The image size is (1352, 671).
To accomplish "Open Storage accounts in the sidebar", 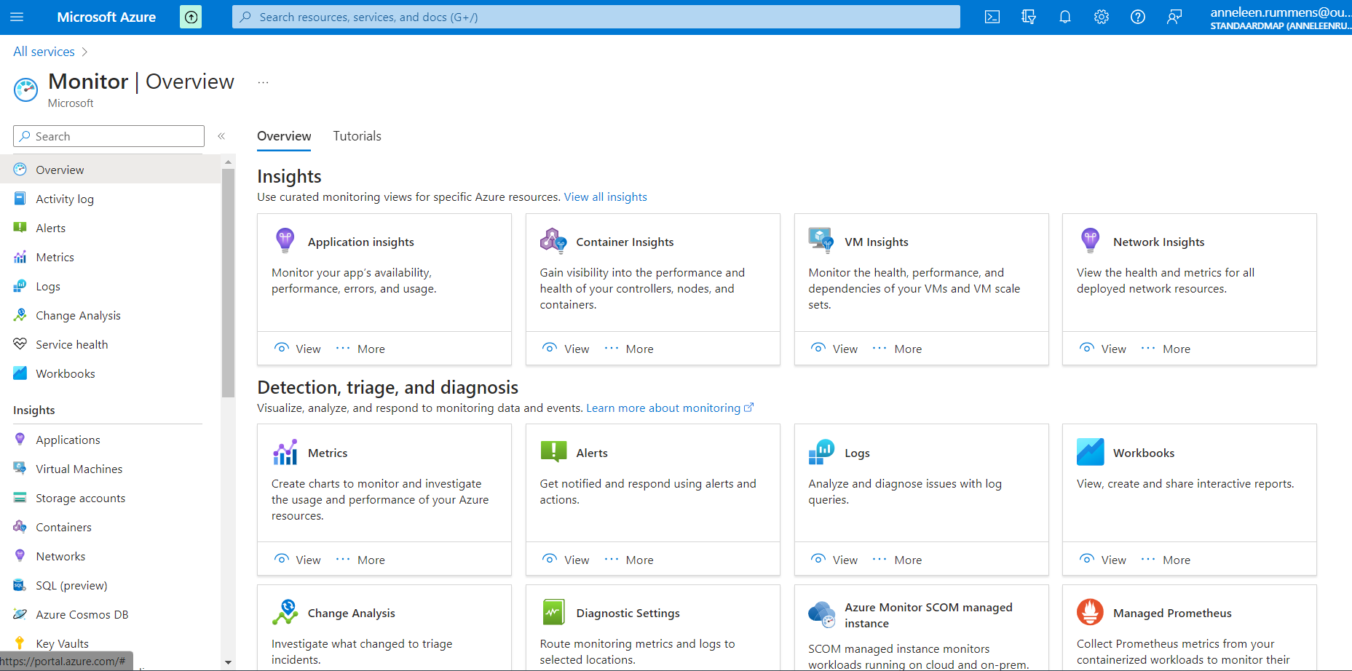I will (x=110, y=498).
